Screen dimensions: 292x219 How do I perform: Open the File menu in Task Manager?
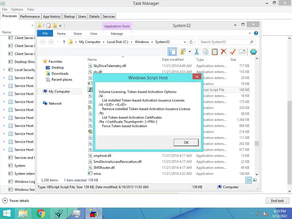(5, 9)
